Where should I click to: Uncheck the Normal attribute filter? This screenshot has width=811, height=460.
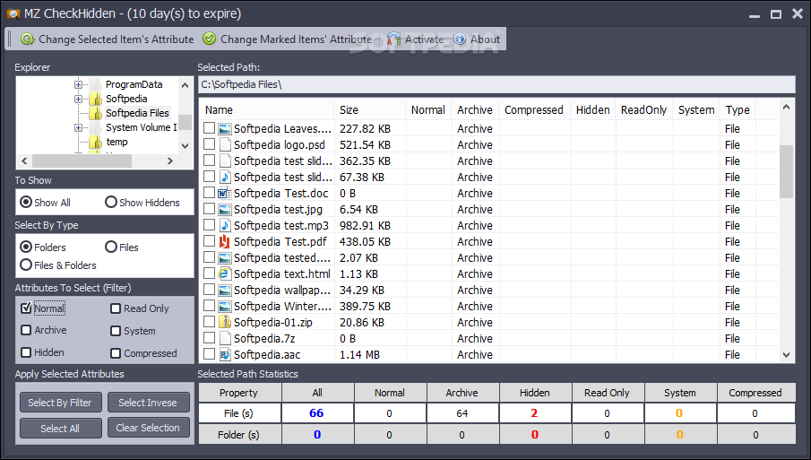point(26,308)
